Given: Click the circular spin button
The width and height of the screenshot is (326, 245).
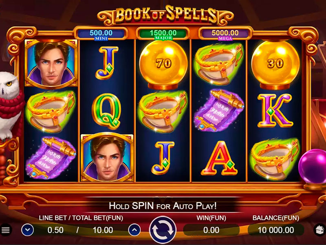Looking at the screenshot, I should [x=163, y=230].
